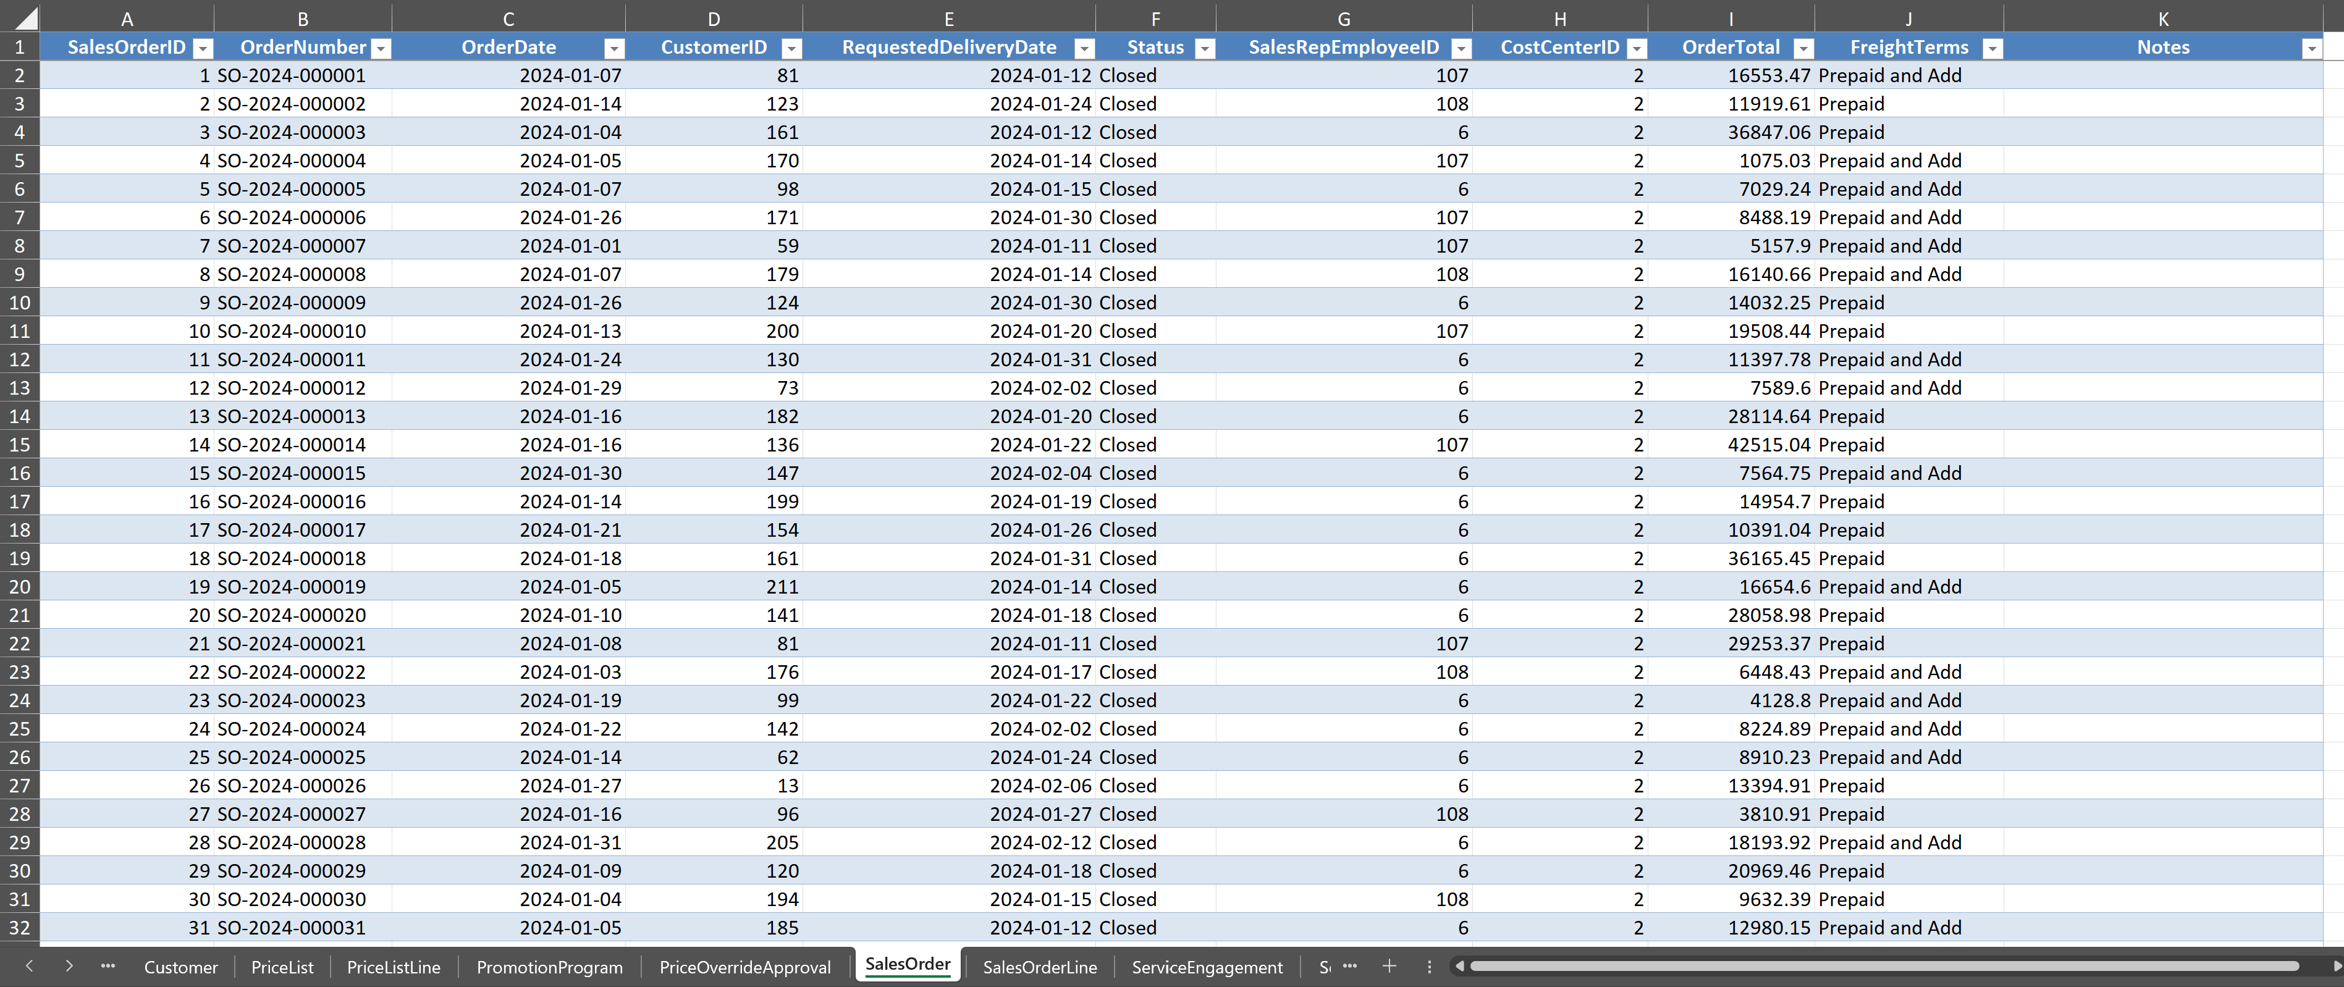
Task: Switch to the Customer sheet tab
Action: 181,967
